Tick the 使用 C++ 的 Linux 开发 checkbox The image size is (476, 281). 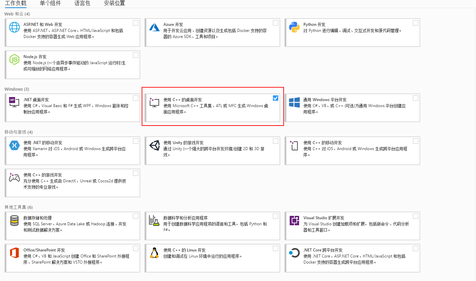(x=276, y=248)
